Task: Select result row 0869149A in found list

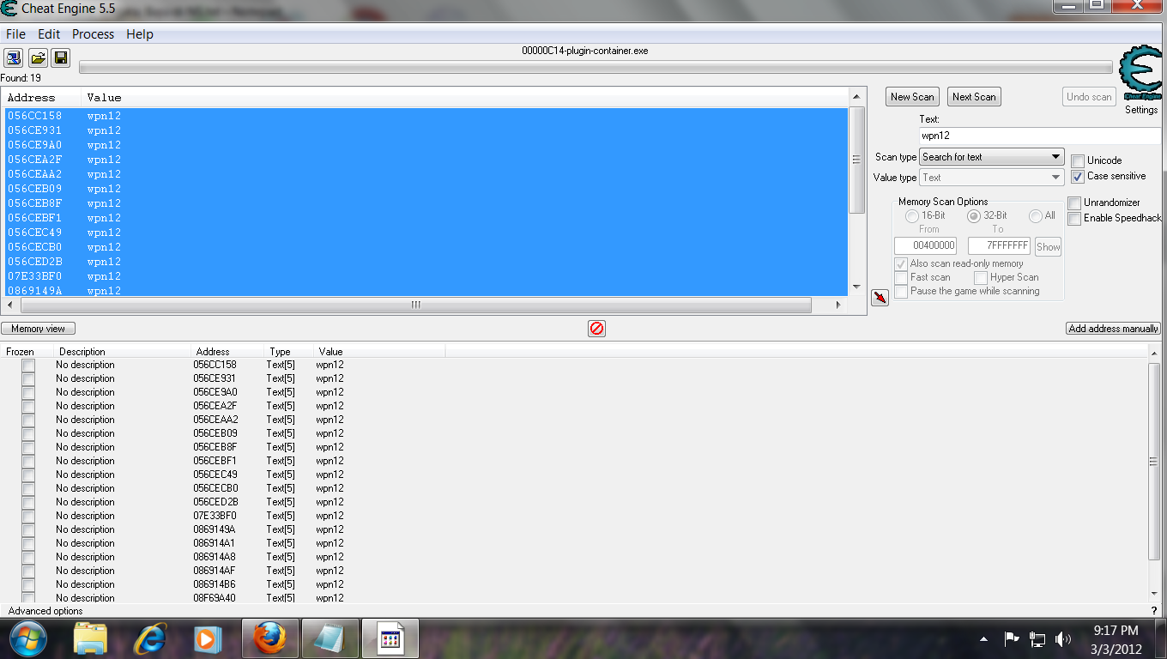Action: [x=426, y=291]
